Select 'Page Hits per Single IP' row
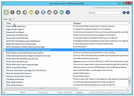Screen dimensions: 134x96 (15, 29)
